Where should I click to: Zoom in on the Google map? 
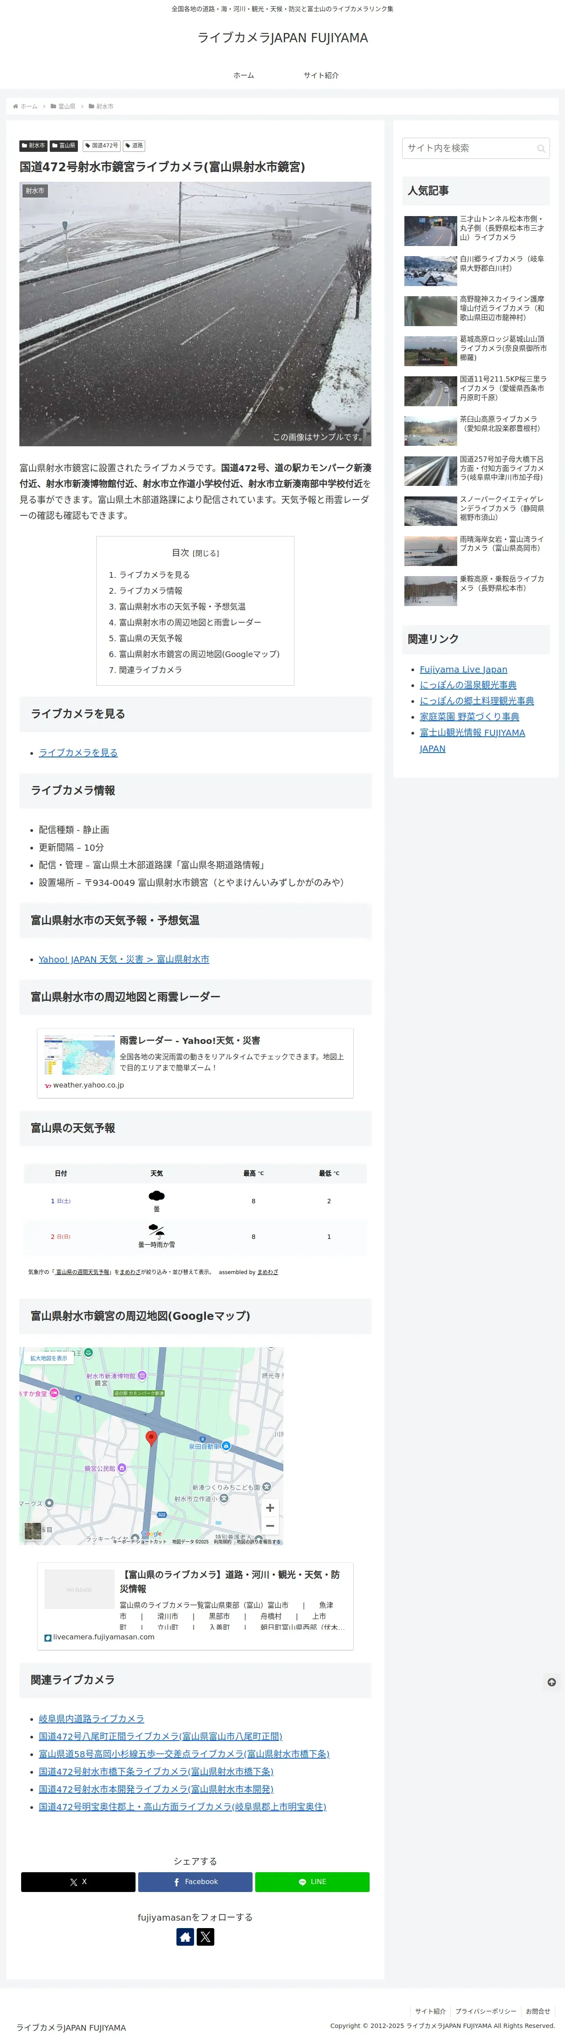(270, 1507)
